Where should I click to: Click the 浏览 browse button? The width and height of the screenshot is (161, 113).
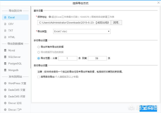[x=116, y=22]
